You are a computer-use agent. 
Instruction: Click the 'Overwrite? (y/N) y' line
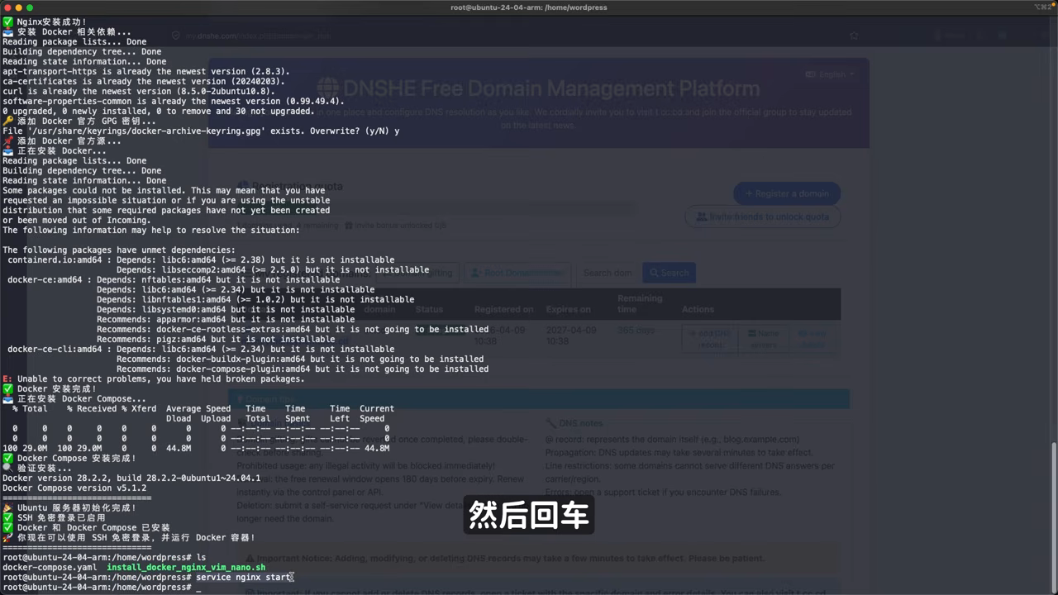(201, 131)
